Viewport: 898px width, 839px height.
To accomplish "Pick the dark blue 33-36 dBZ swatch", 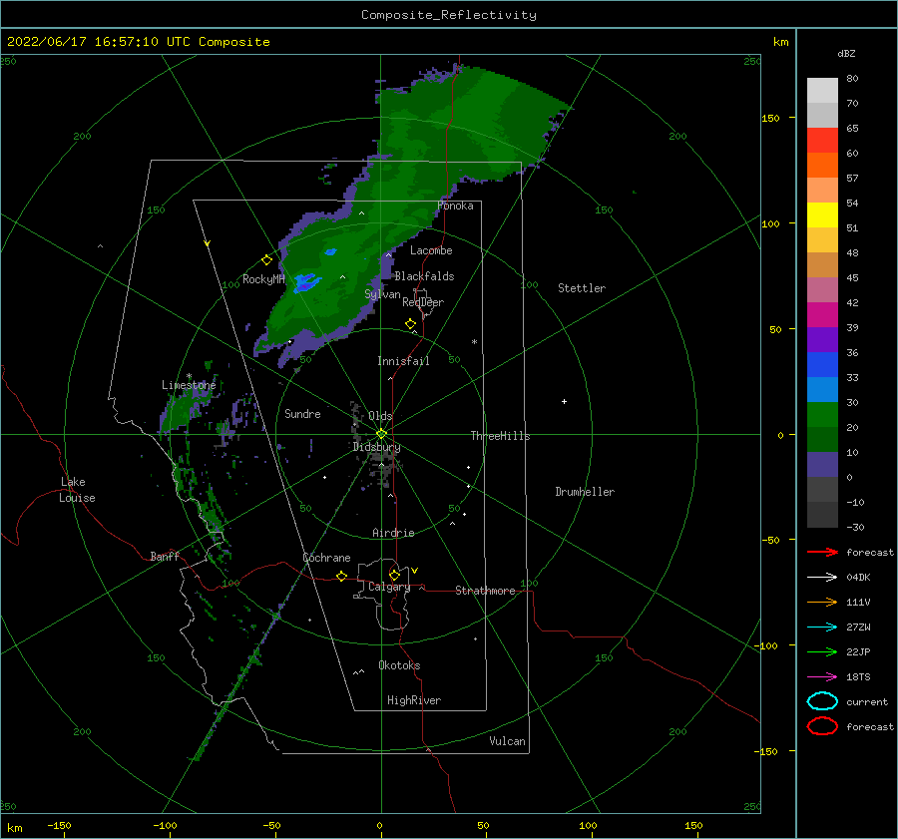I will pos(822,364).
